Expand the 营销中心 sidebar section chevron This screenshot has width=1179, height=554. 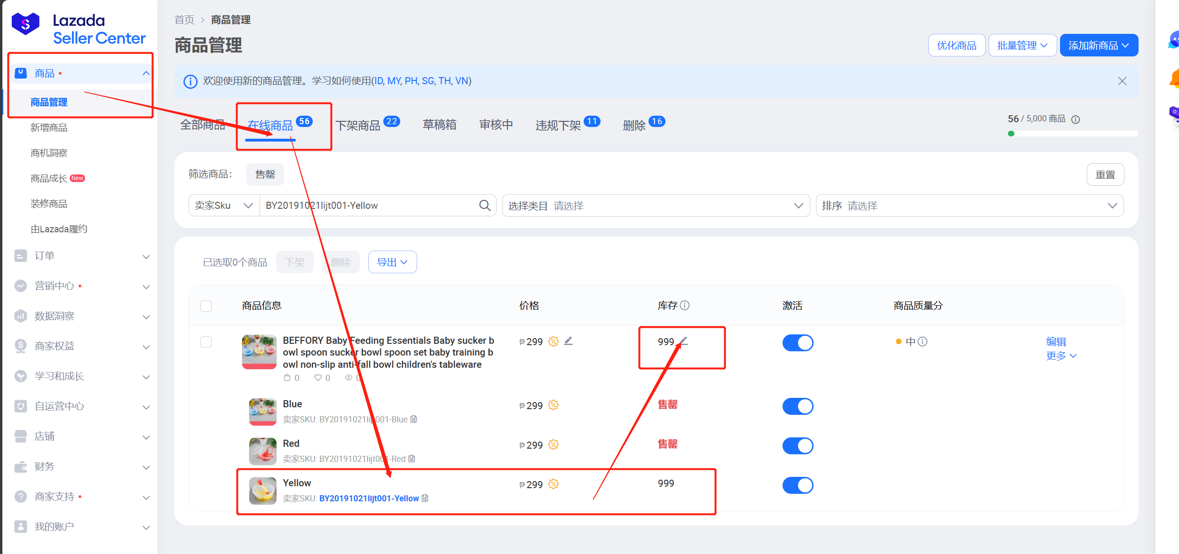point(146,287)
